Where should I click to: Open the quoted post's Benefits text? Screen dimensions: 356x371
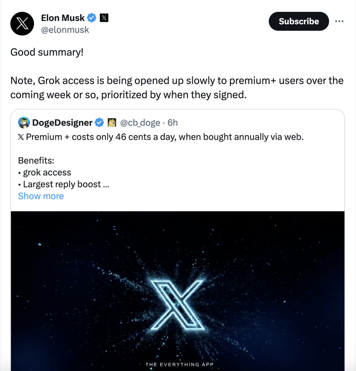click(x=36, y=161)
